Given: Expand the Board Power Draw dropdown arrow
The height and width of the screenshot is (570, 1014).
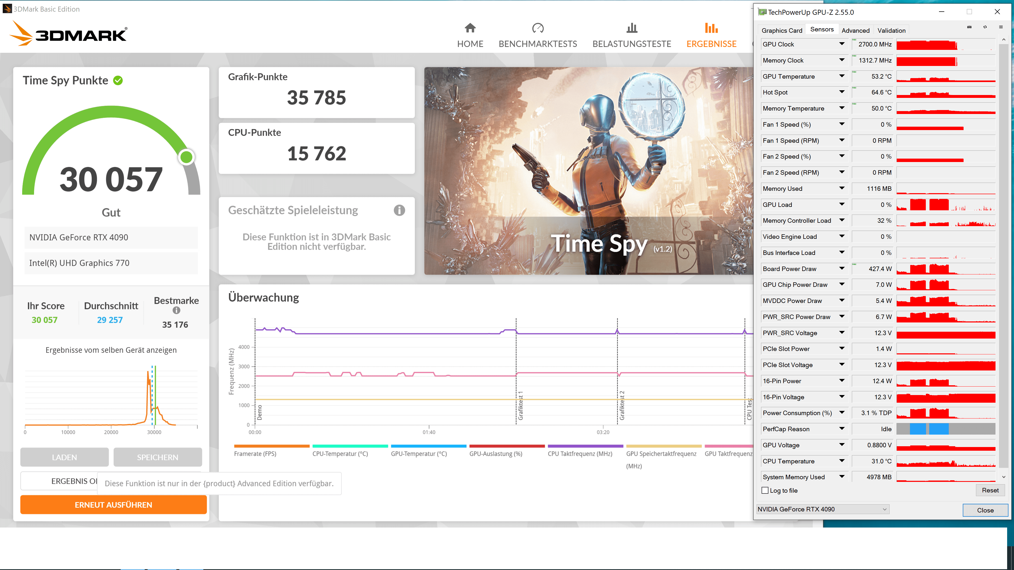Looking at the screenshot, I should click(842, 269).
